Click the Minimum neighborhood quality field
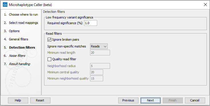Screen dimensions: 210x106 [97, 78]
